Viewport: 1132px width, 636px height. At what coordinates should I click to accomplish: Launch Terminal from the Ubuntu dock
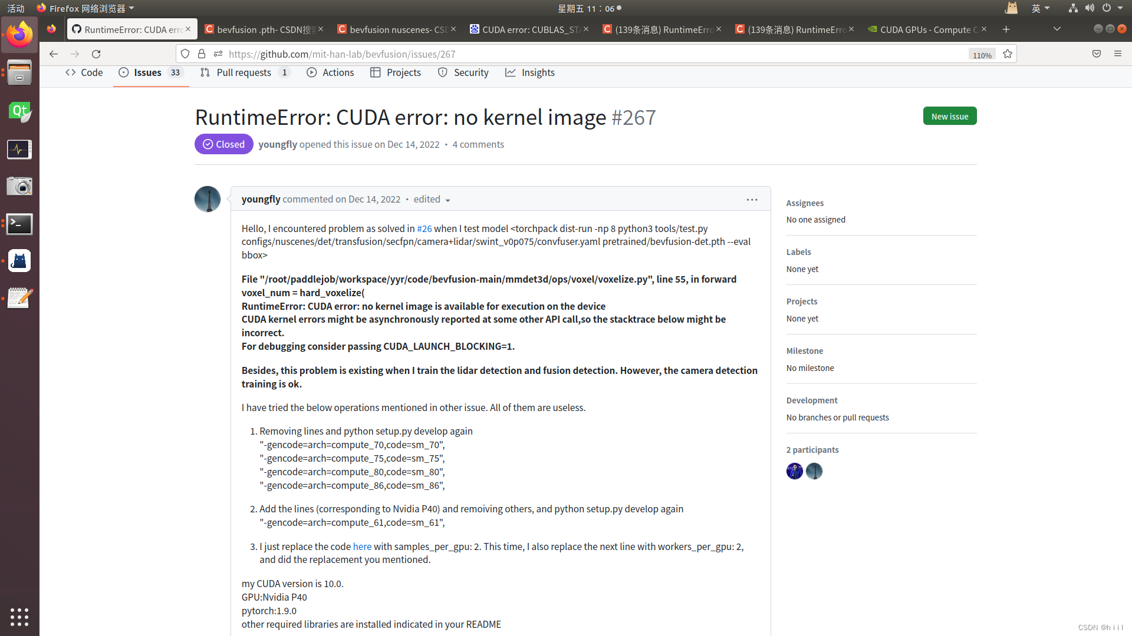coord(19,224)
